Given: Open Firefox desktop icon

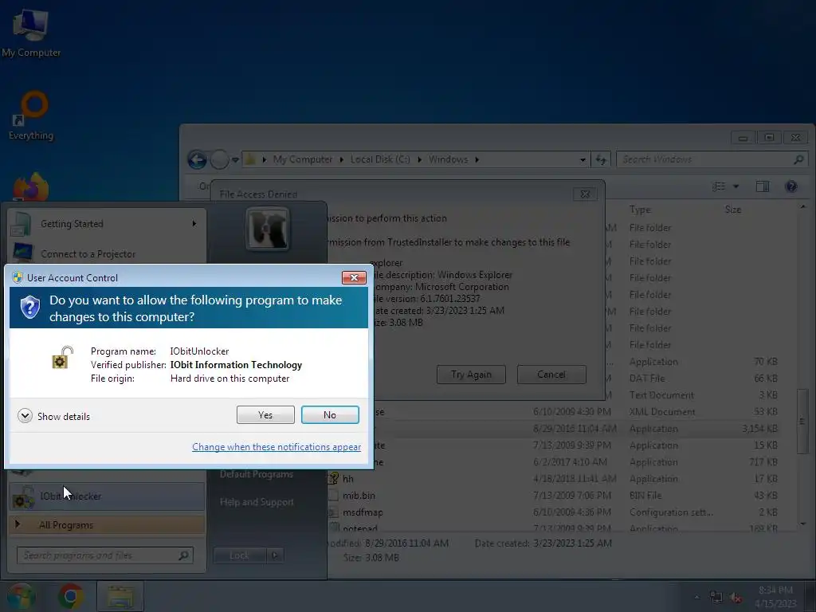Looking at the screenshot, I should [x=31, y=187].
